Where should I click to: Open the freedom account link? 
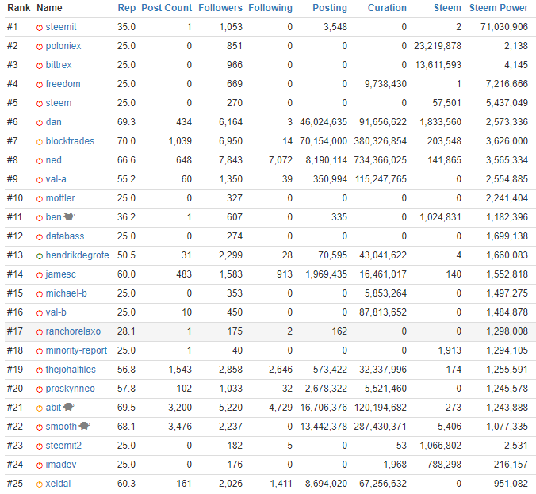pos(63,84)
